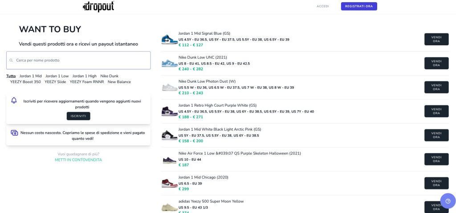Click Nike Dunk Low UNC size list

[214, 64]
